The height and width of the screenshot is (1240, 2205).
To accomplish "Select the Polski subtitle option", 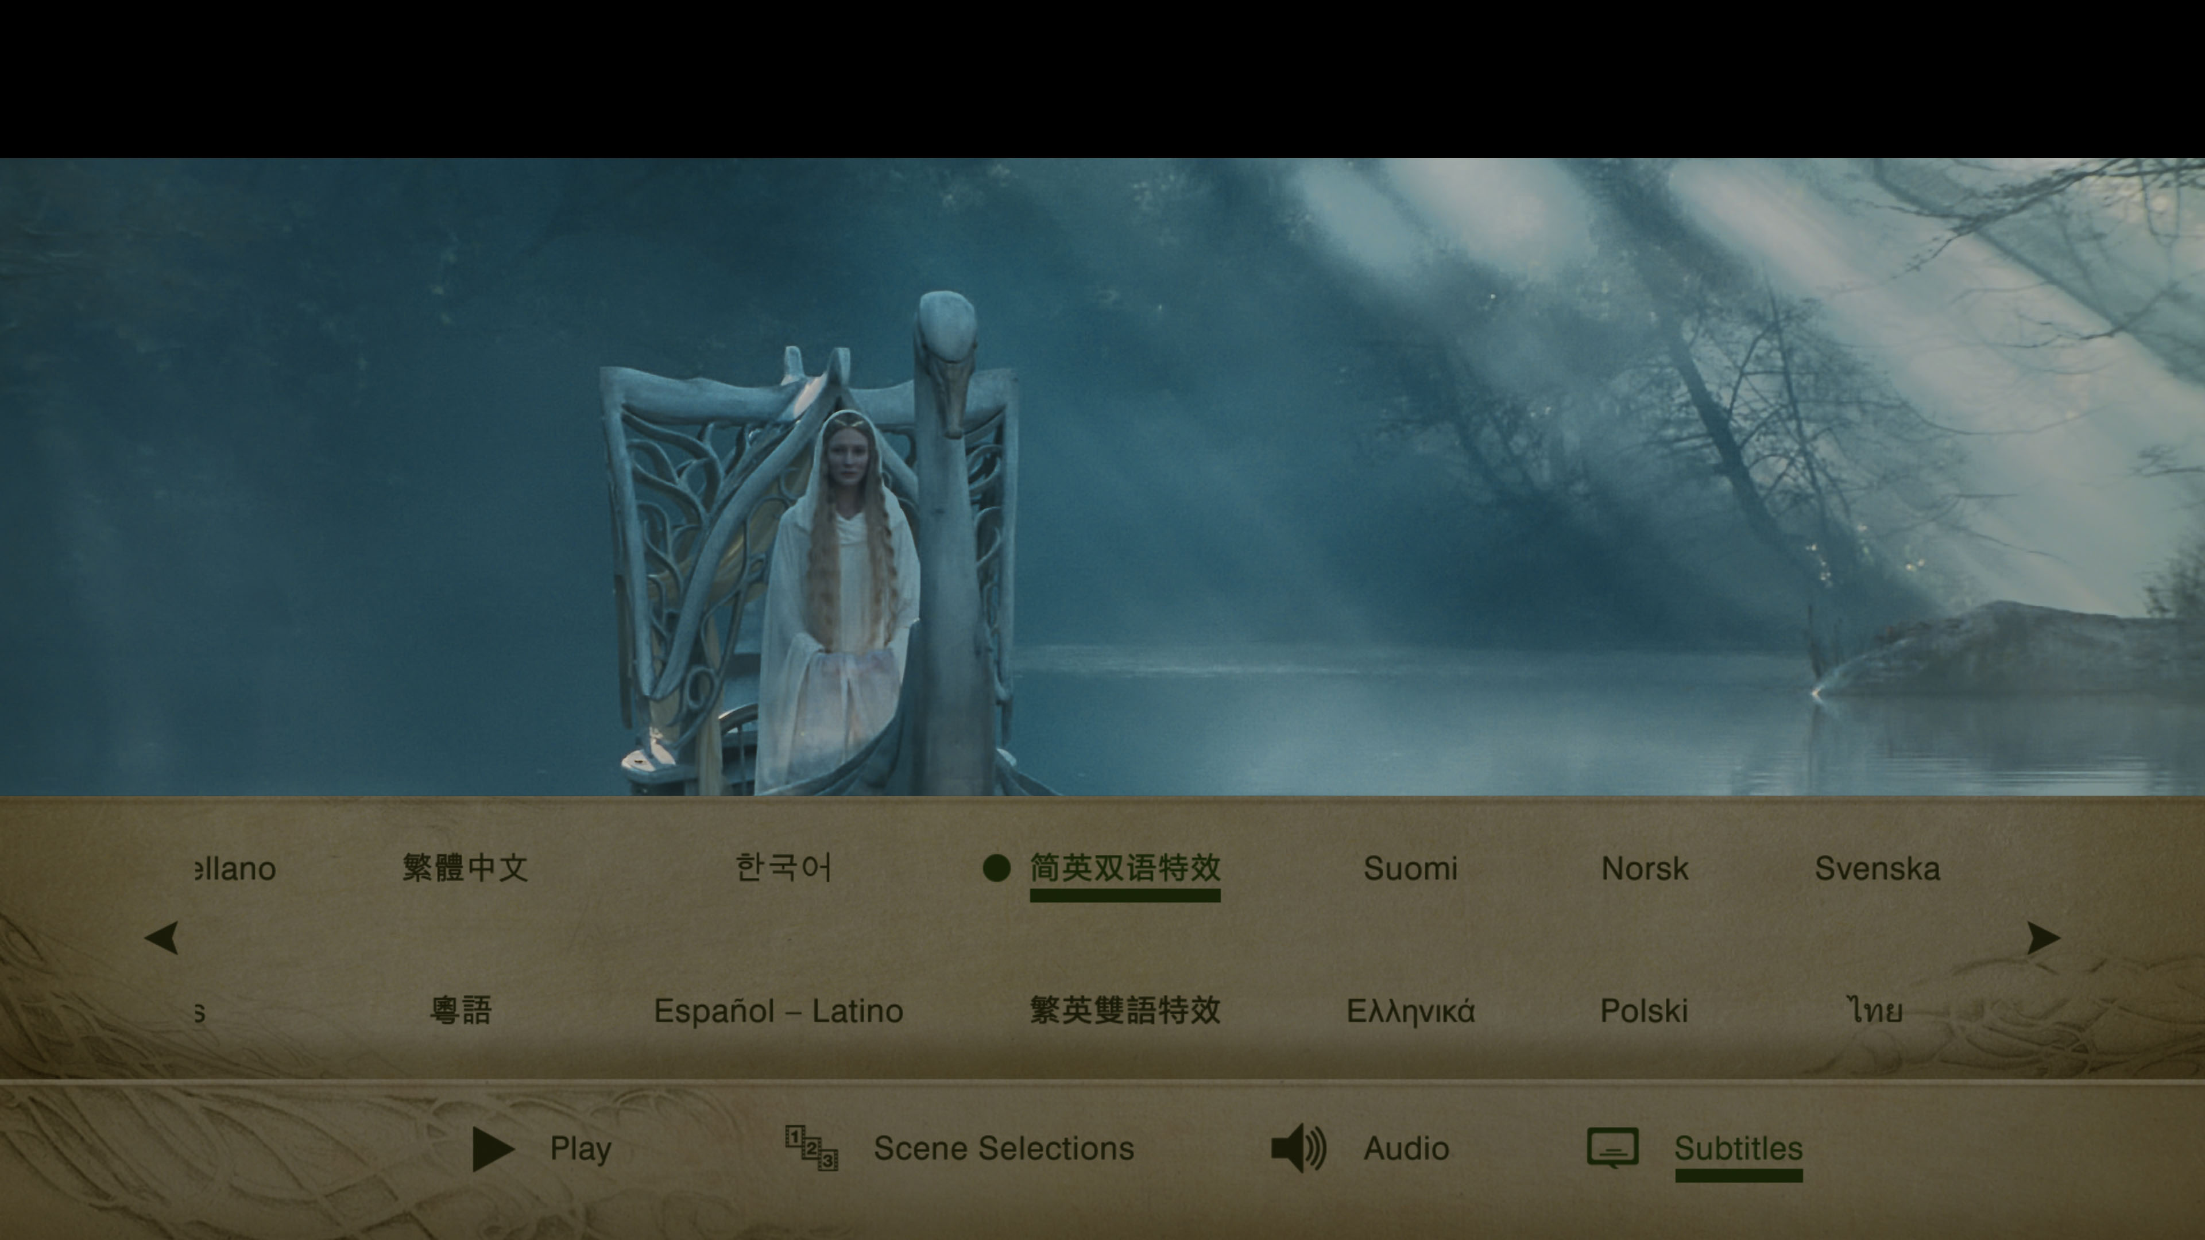I will click(x=1643, y=1010).
